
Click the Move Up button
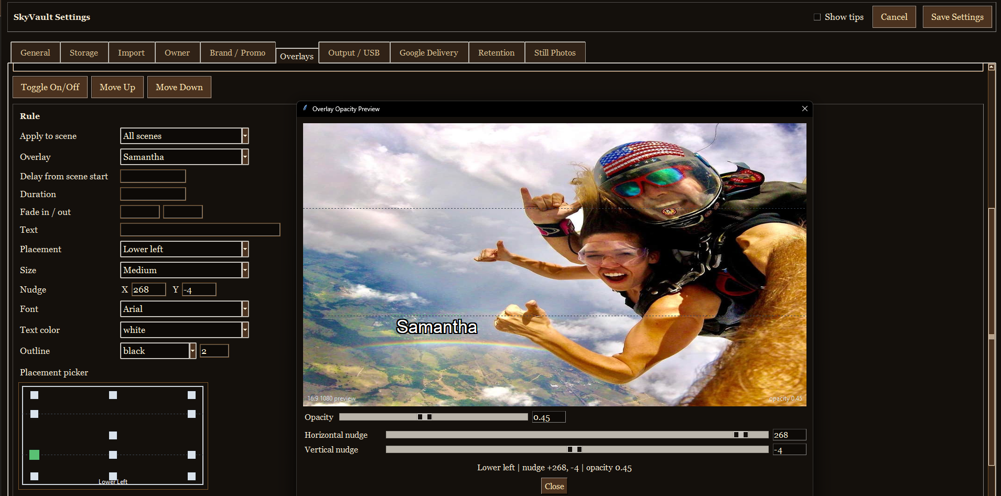coord(117,87)
